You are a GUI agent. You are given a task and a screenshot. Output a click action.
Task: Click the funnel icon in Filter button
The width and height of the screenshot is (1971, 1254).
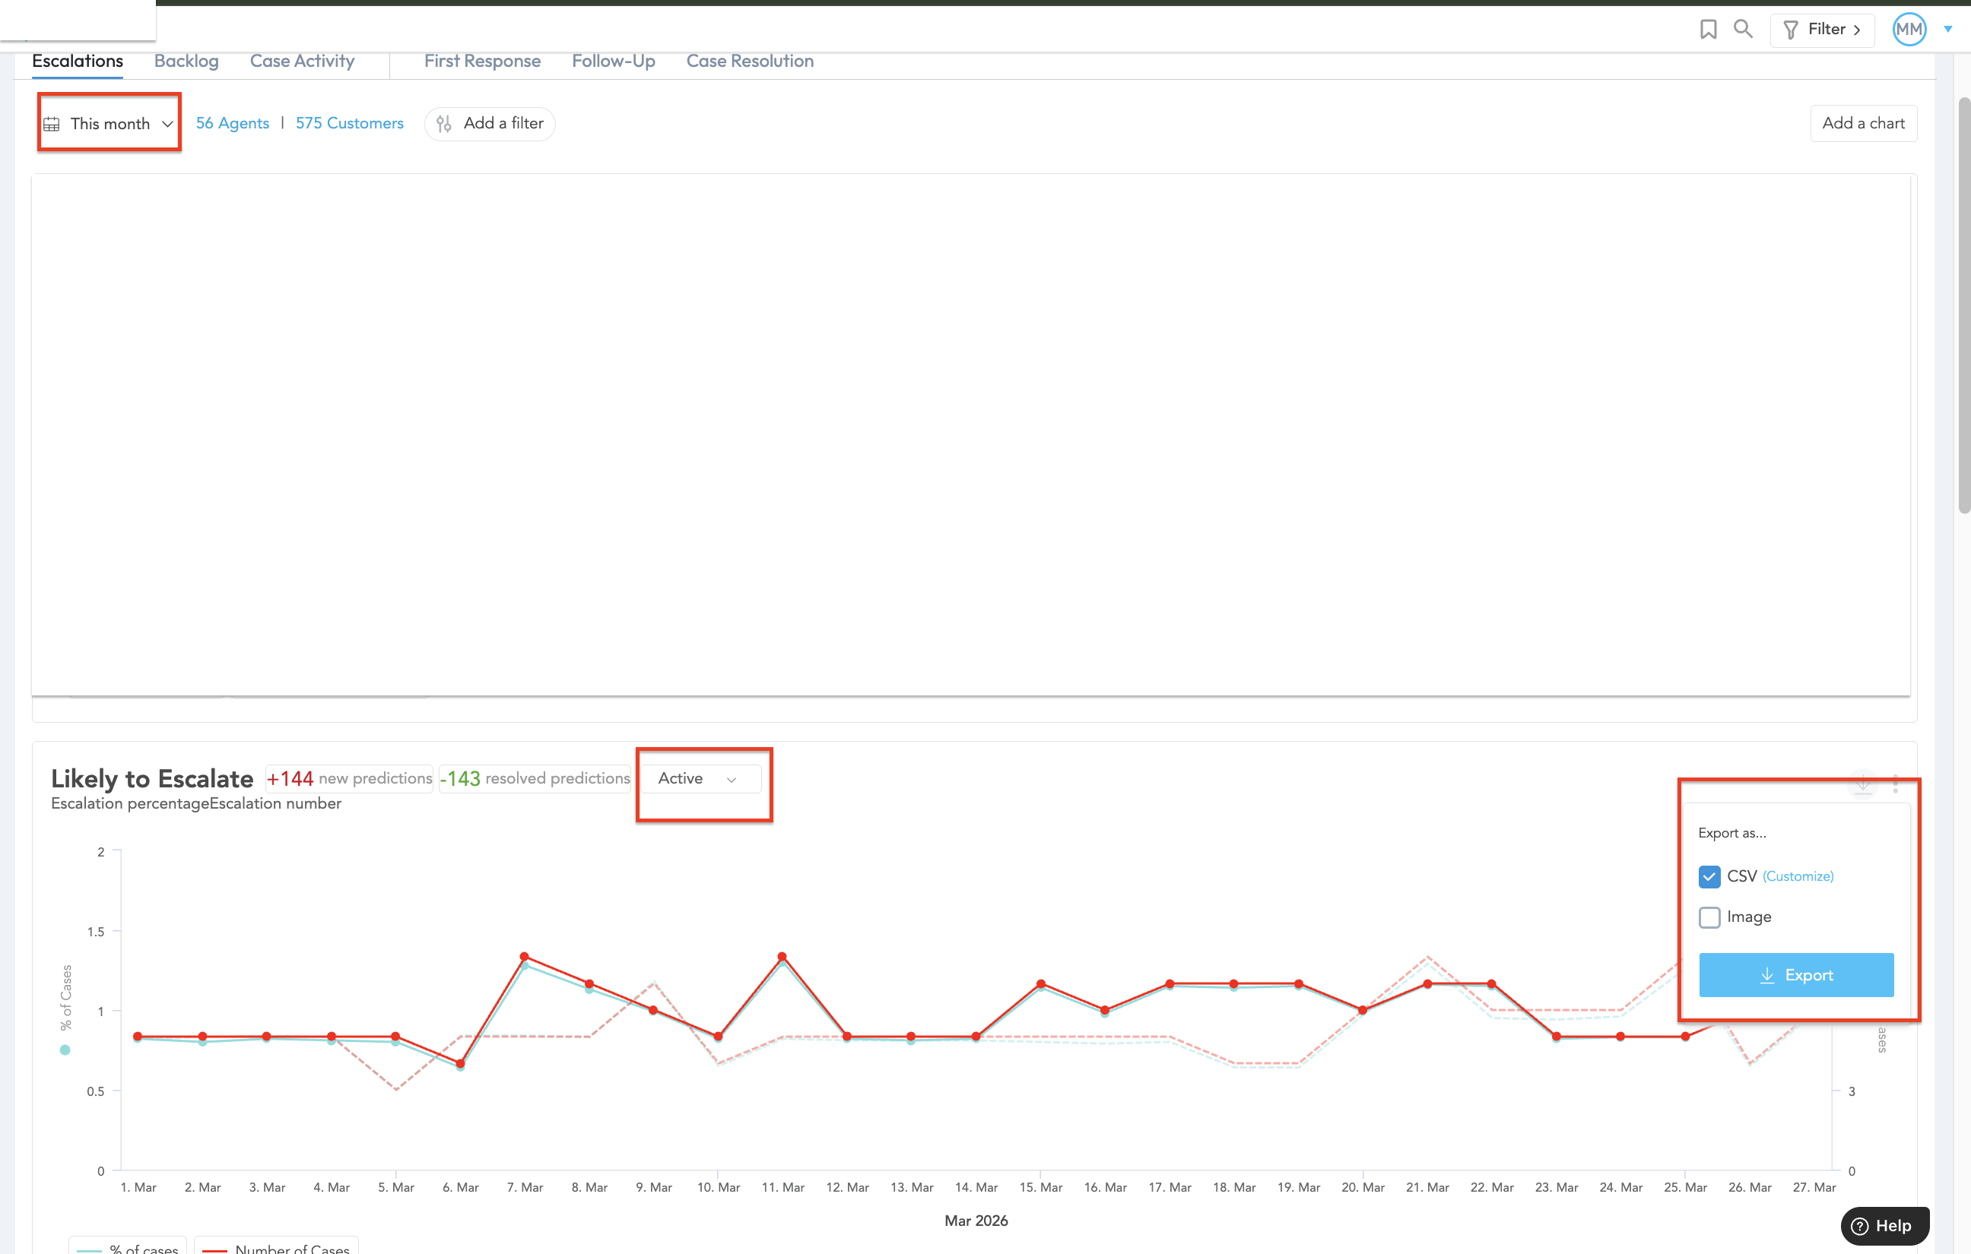[x=1791, y=30]
